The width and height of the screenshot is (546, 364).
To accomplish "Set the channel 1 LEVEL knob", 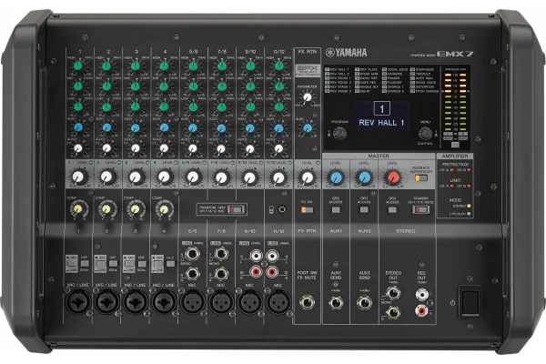I will click(78, 177).
